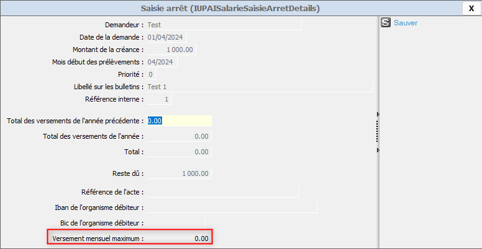Click the Référence interne field

(x=158, y=99)
